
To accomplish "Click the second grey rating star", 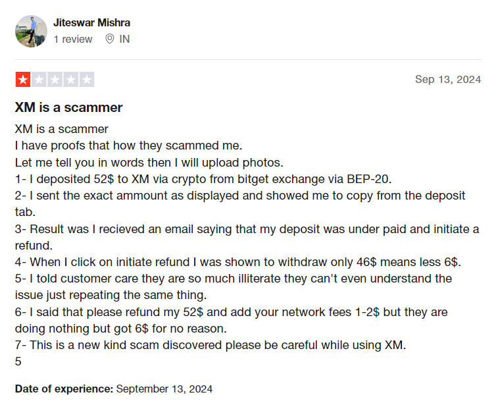I will click(x=39, y=80).
